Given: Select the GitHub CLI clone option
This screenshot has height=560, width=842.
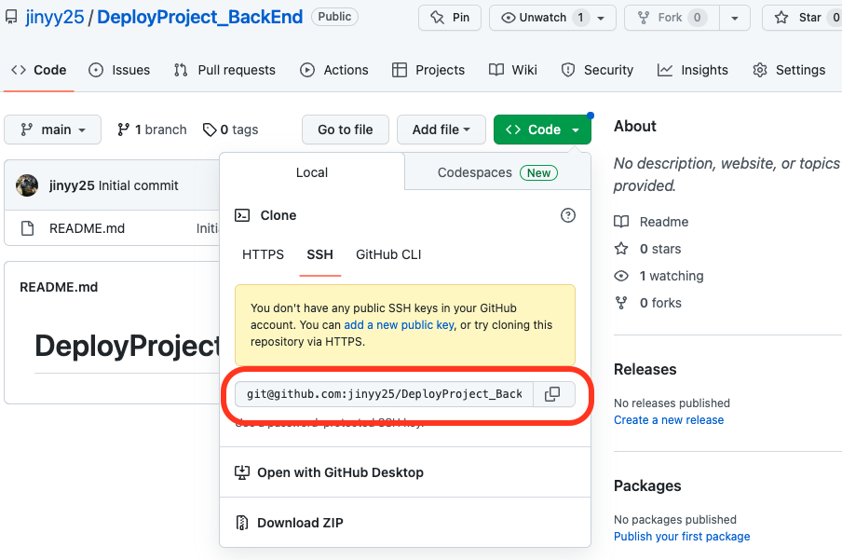Looking at the screenshot, I should (x=388, y=254).
